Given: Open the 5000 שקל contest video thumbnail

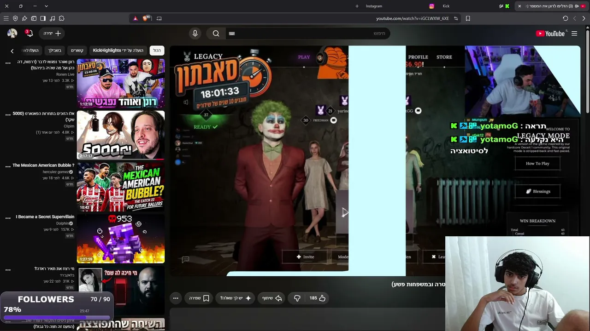Looking at the screenshot, I should [121, 135].
